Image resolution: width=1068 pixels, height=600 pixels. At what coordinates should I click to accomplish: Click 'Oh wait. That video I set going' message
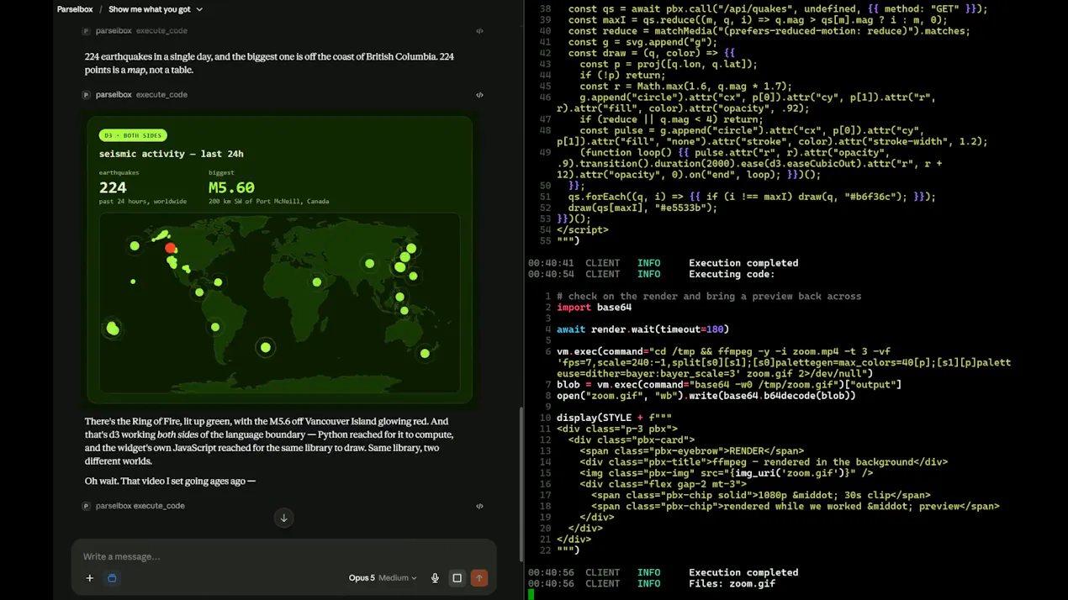point(170,481)
